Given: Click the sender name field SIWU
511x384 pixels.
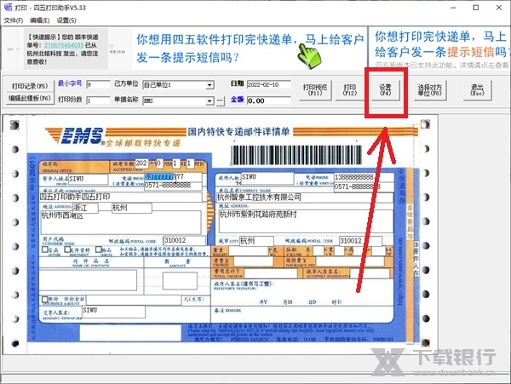Looking at the screenshot, I should (x=88, y=179).
